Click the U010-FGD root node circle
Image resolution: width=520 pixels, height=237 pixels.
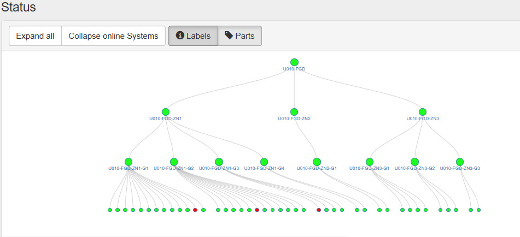(294, 62)
